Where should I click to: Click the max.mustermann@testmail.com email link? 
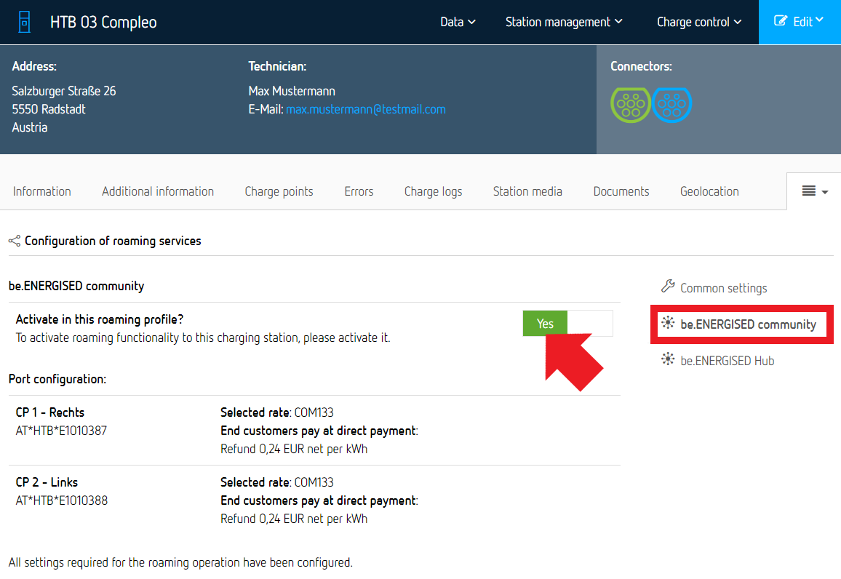point(365,109)
